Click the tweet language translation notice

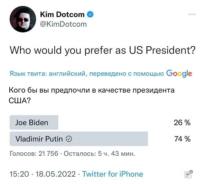[x=87, y=74]
